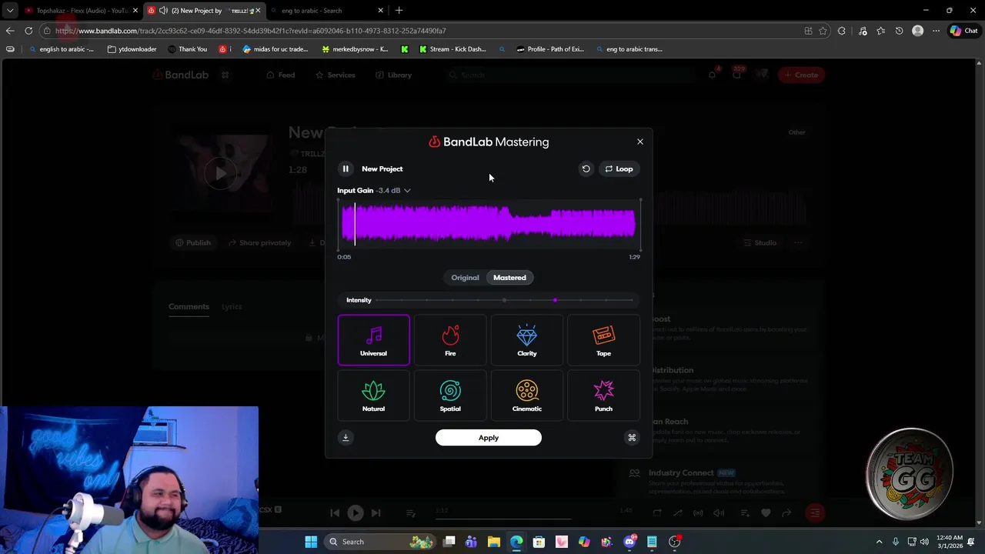Open Microsoft Store from the taskbar
This screenshot has height=554, width=985.
coord(539,542)
